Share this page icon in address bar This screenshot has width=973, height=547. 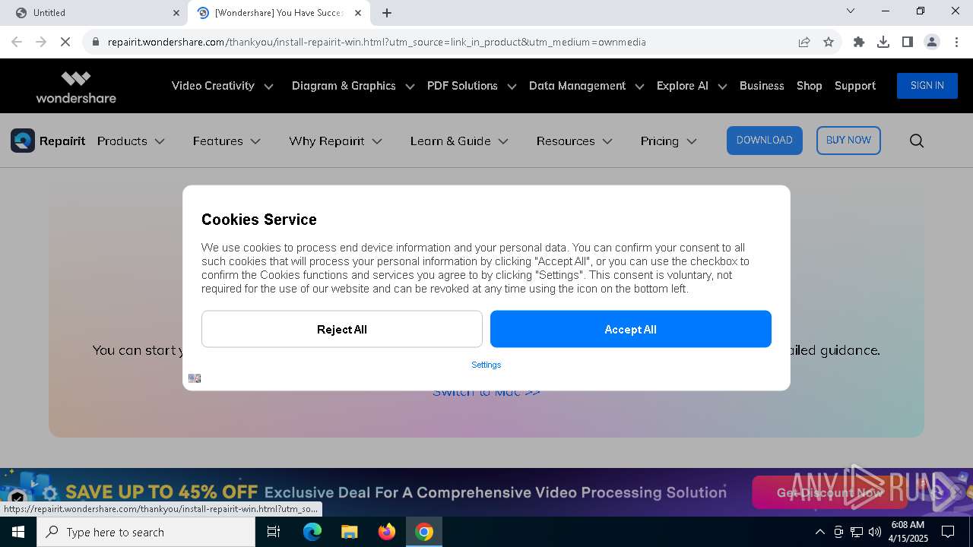tap(804, 42)
